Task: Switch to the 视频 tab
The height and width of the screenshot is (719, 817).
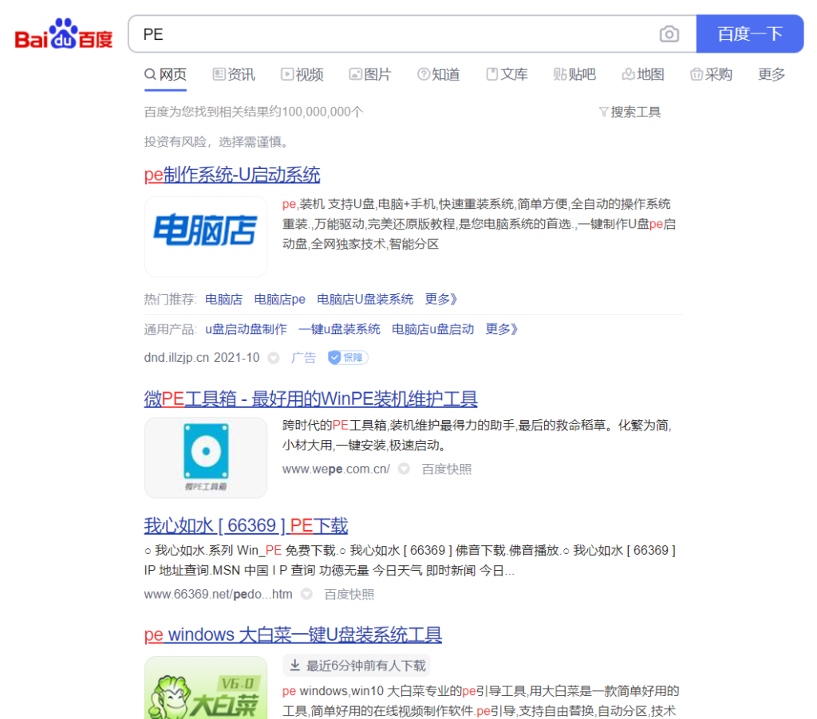Action: [302, 74]
